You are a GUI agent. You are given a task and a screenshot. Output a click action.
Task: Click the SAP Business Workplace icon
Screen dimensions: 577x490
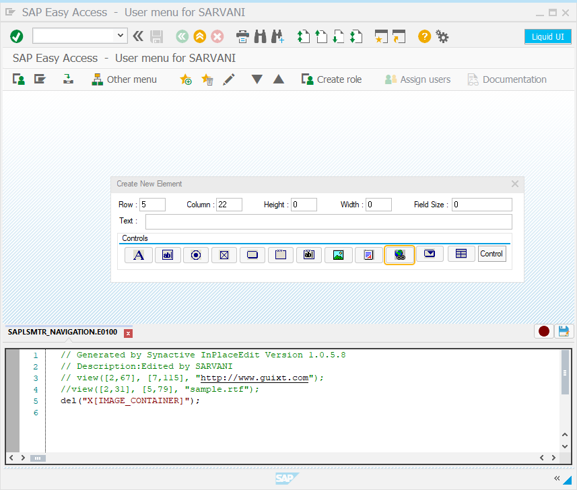[x=68, y=79]
